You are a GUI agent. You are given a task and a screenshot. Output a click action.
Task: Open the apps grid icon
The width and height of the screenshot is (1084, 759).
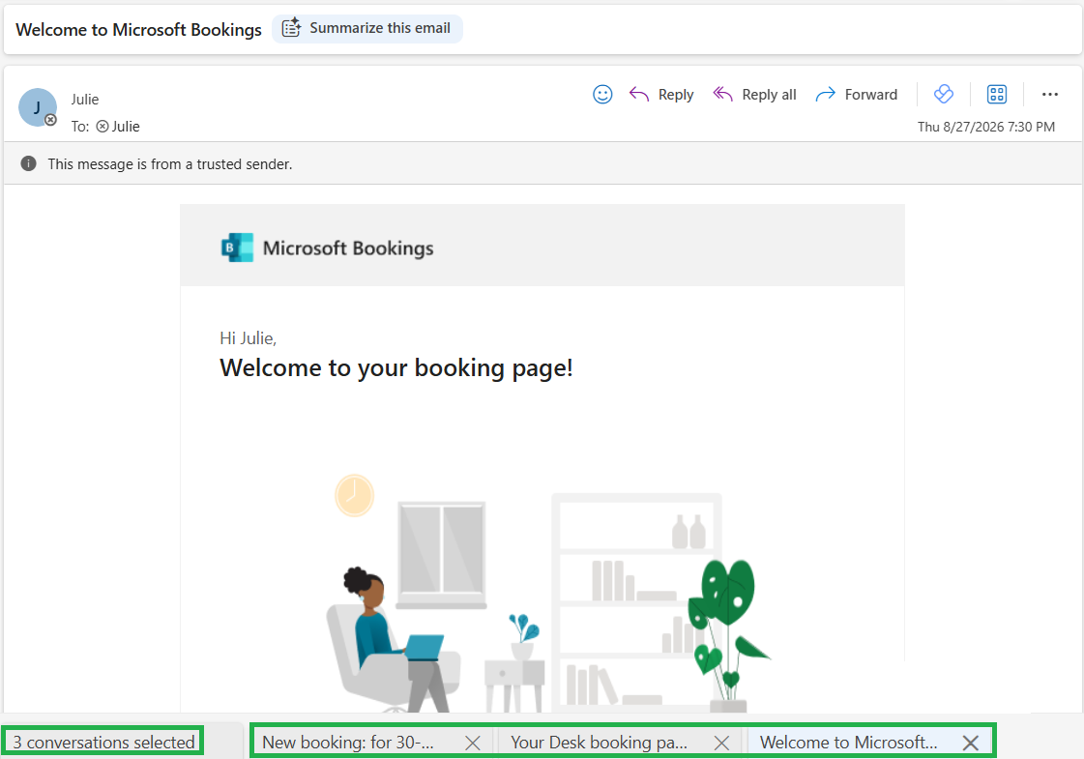point(997,94)
